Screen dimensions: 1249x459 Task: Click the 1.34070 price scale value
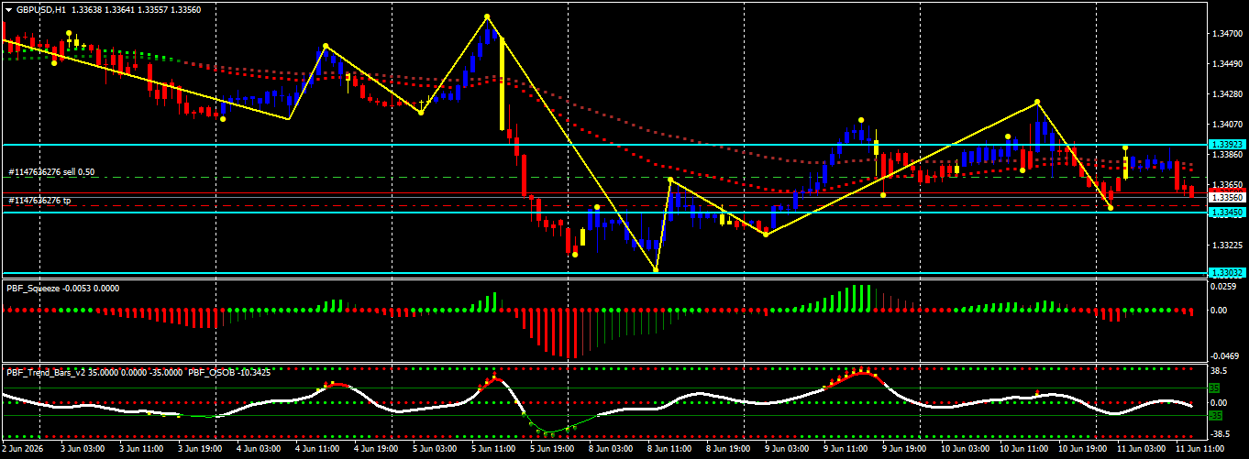1227,125
